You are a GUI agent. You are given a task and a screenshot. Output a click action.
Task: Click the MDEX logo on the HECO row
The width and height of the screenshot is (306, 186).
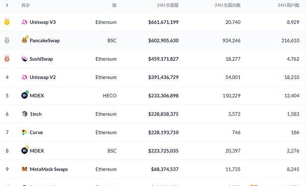(25, 95)
